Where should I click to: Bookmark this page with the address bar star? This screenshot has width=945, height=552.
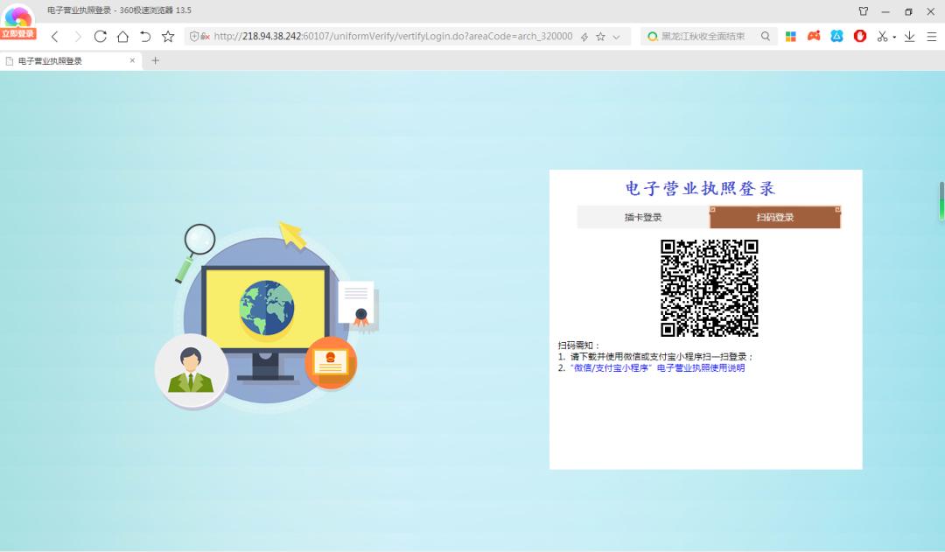(x=600, y=37)
